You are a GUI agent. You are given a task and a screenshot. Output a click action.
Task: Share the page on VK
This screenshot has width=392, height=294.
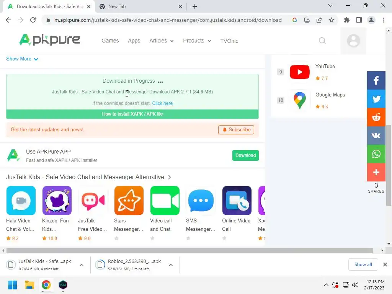click(376, 136)
